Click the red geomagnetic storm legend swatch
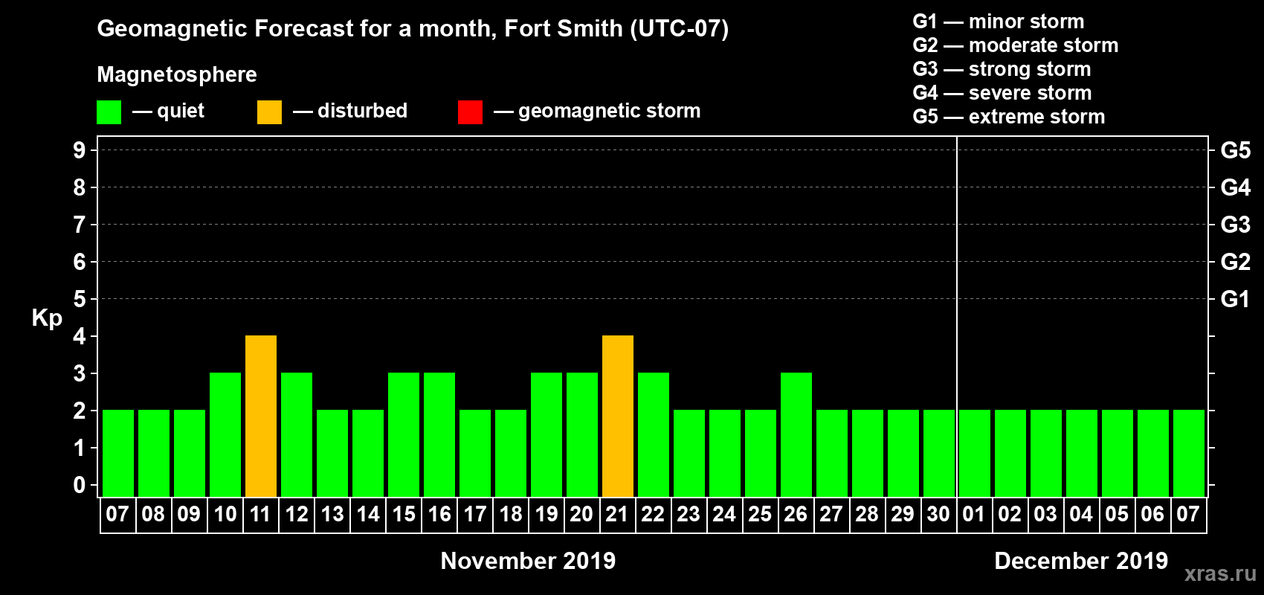 tap(471, 112)
